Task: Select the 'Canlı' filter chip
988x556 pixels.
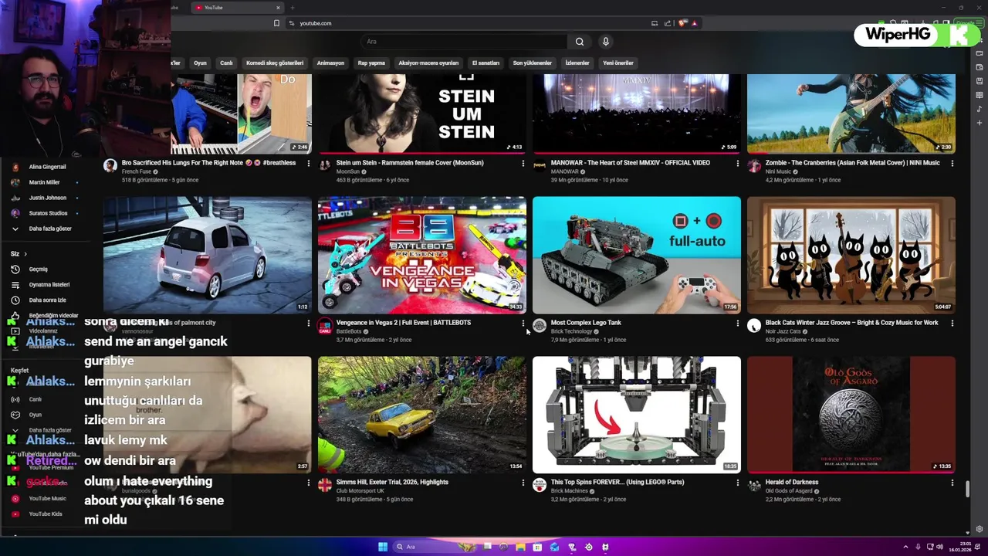Action: click(x=226, y=63)
